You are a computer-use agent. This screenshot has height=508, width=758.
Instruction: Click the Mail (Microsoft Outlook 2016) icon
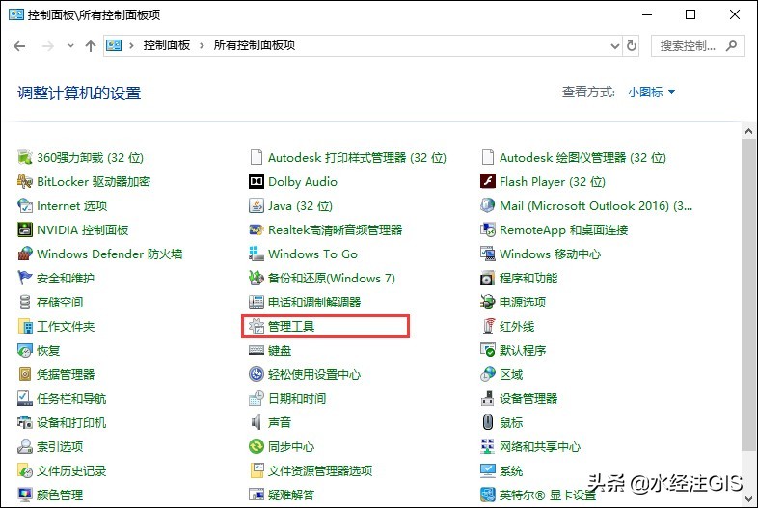click(488, 205)
